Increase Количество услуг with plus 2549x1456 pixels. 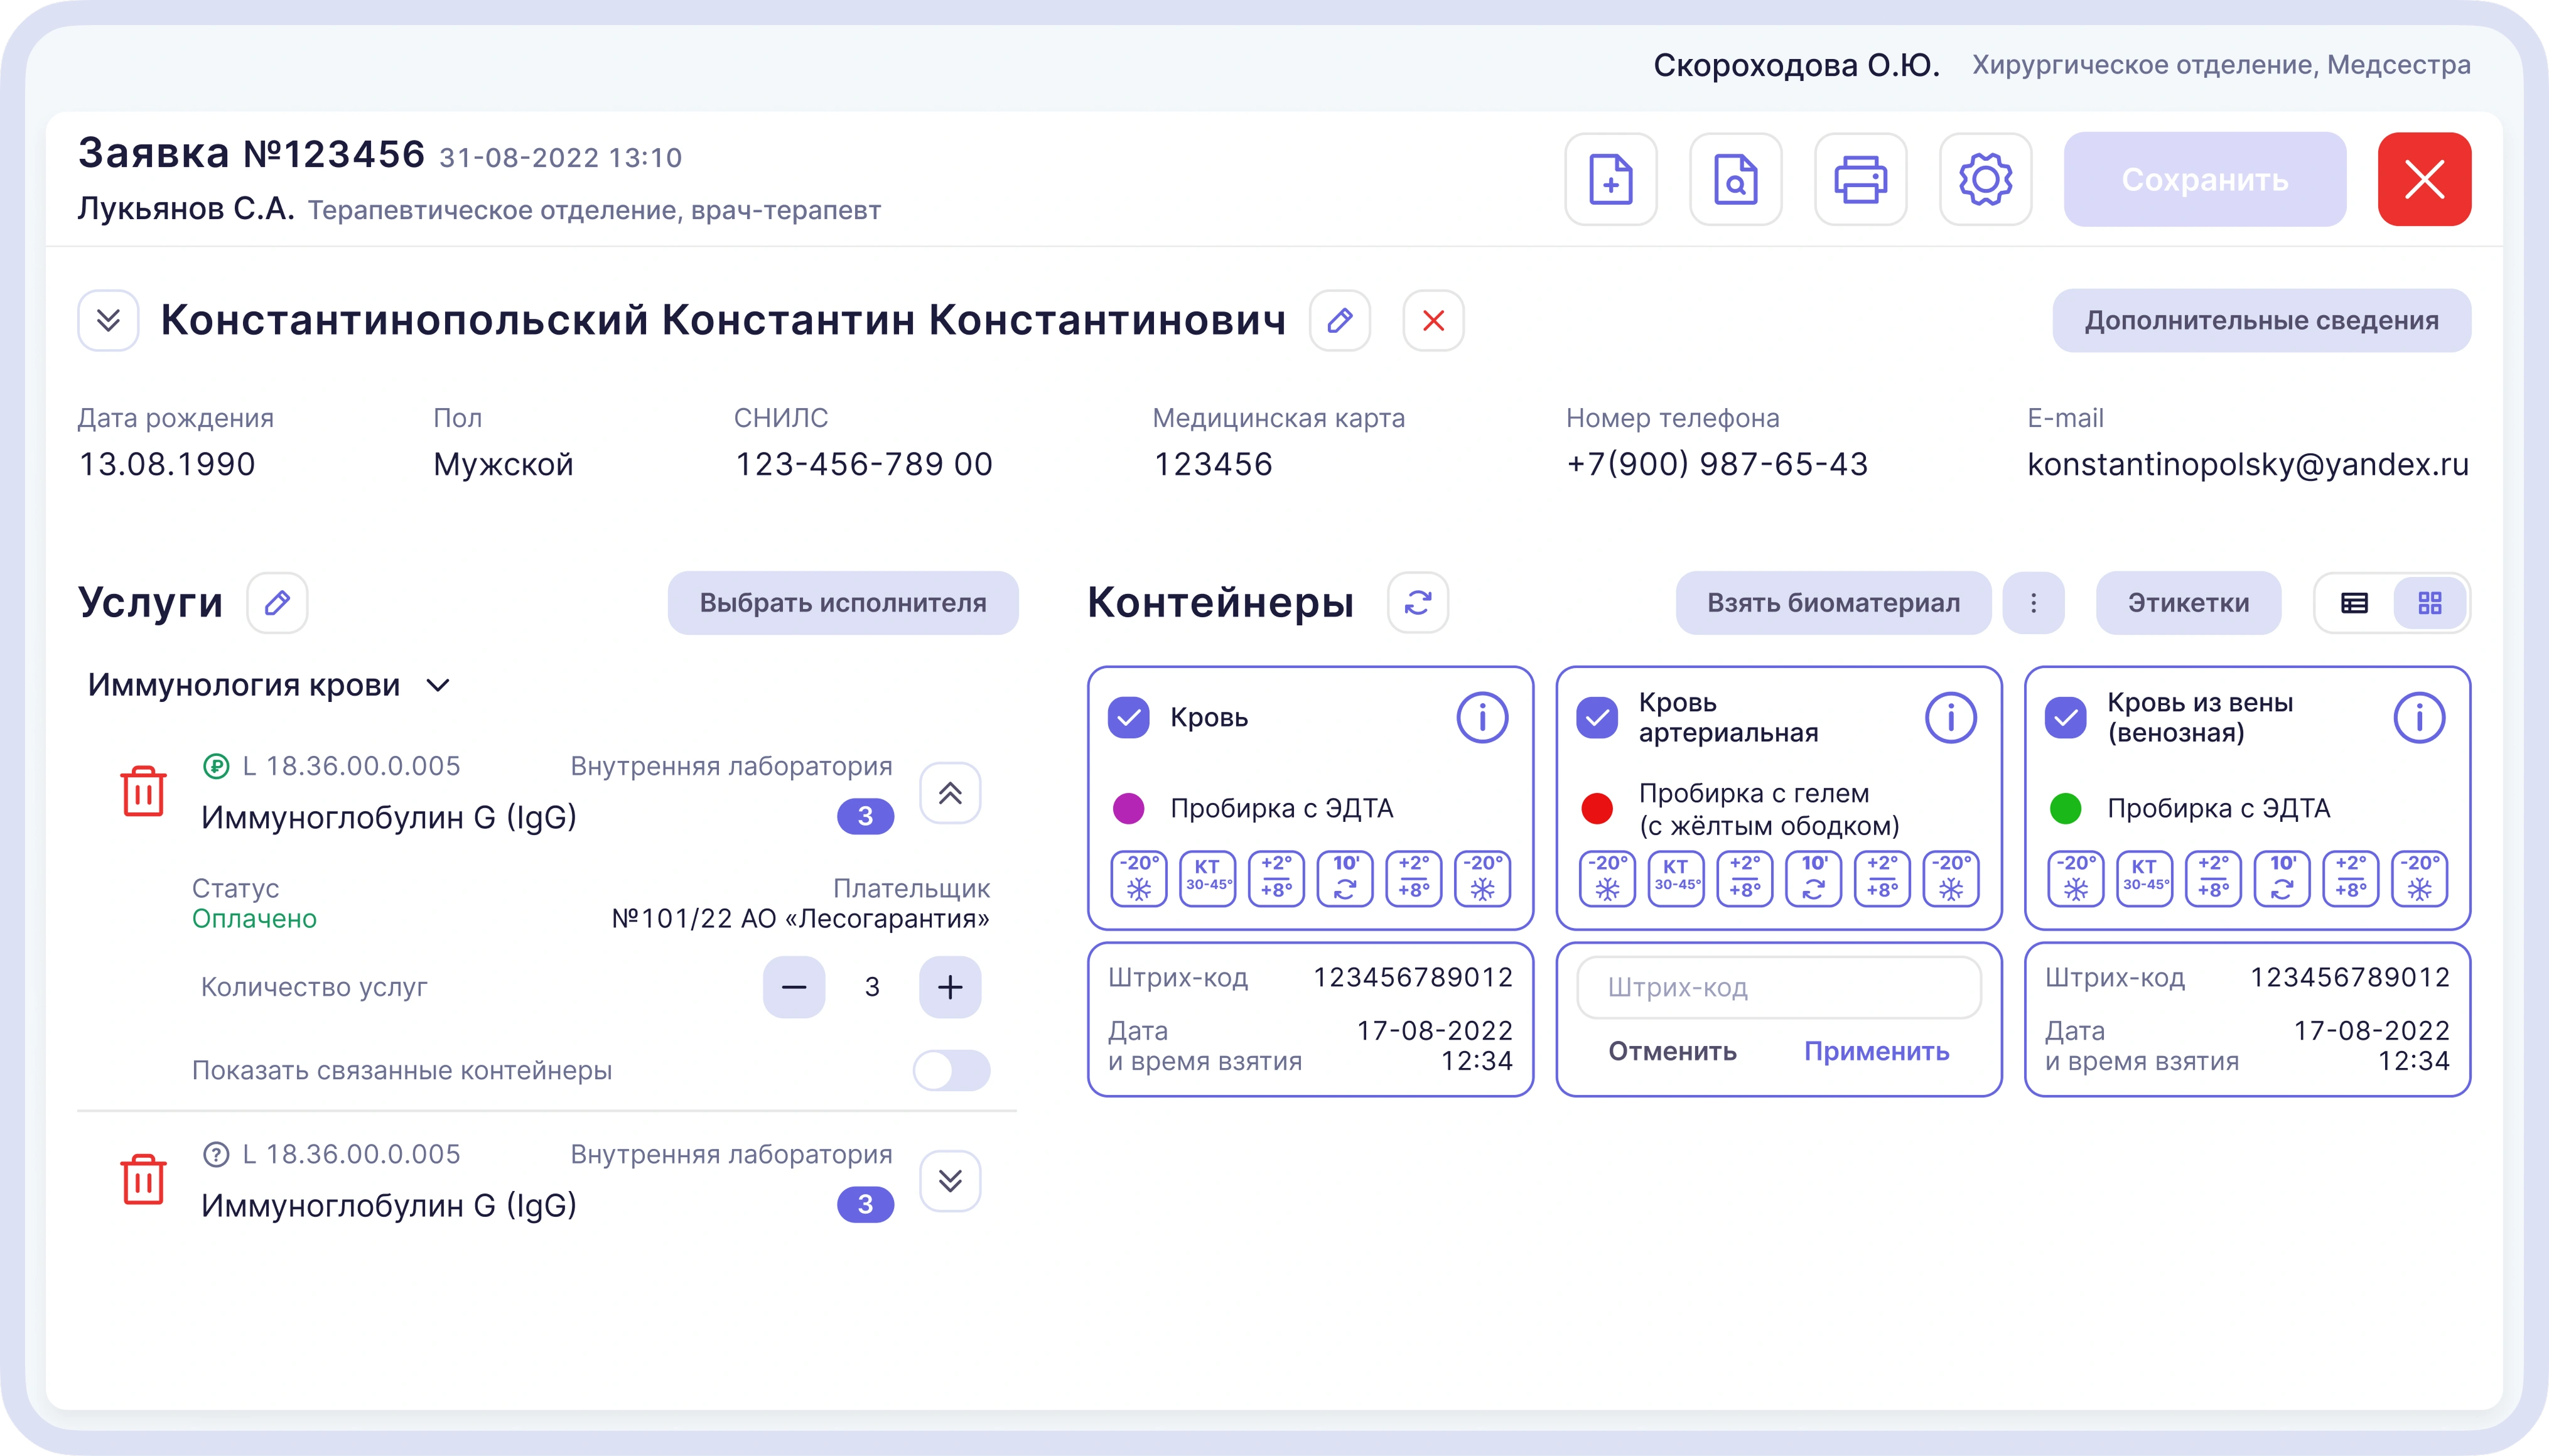tap(950, 987)
